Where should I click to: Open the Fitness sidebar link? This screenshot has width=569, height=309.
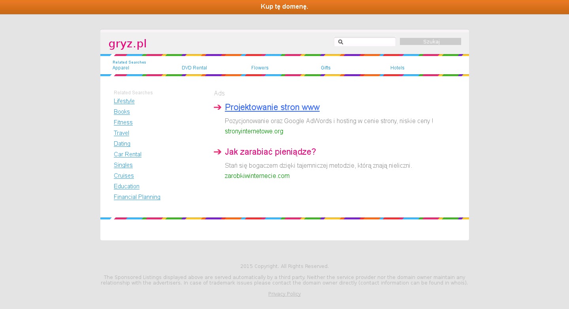tap(123, 122)
